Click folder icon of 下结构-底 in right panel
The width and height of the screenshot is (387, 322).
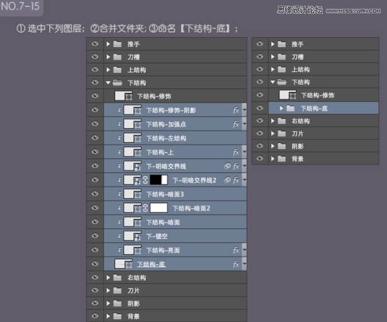point(291,108)
